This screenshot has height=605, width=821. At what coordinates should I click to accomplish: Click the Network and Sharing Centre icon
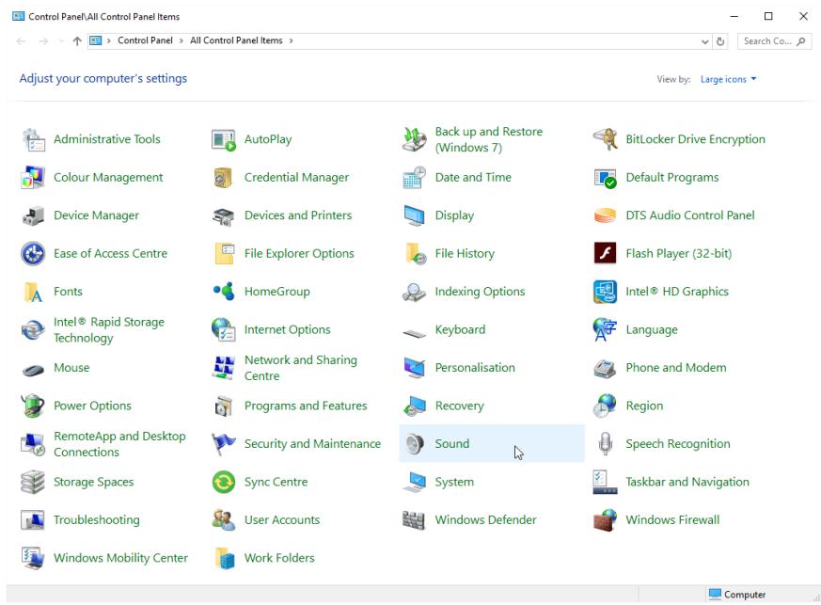coord(224,368)
